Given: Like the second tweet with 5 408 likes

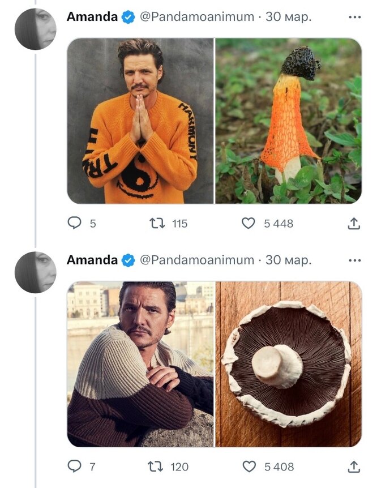Looking at the screenshot, I should pos(249,467).
